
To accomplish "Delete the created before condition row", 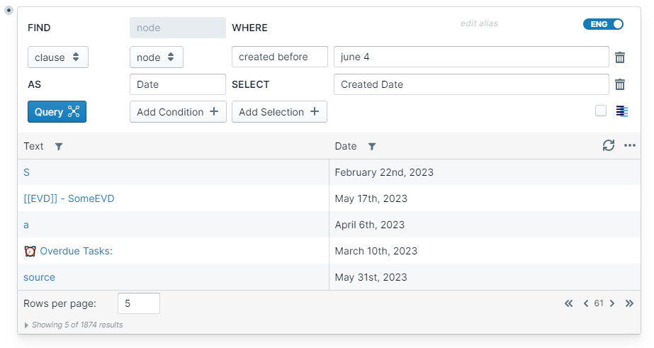I will pyautogui.click(x=620, y=57).
